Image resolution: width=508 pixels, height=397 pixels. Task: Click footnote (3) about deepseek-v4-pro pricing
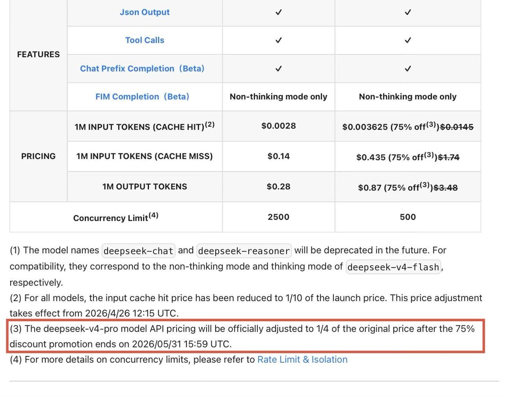(x=242, y=336)
